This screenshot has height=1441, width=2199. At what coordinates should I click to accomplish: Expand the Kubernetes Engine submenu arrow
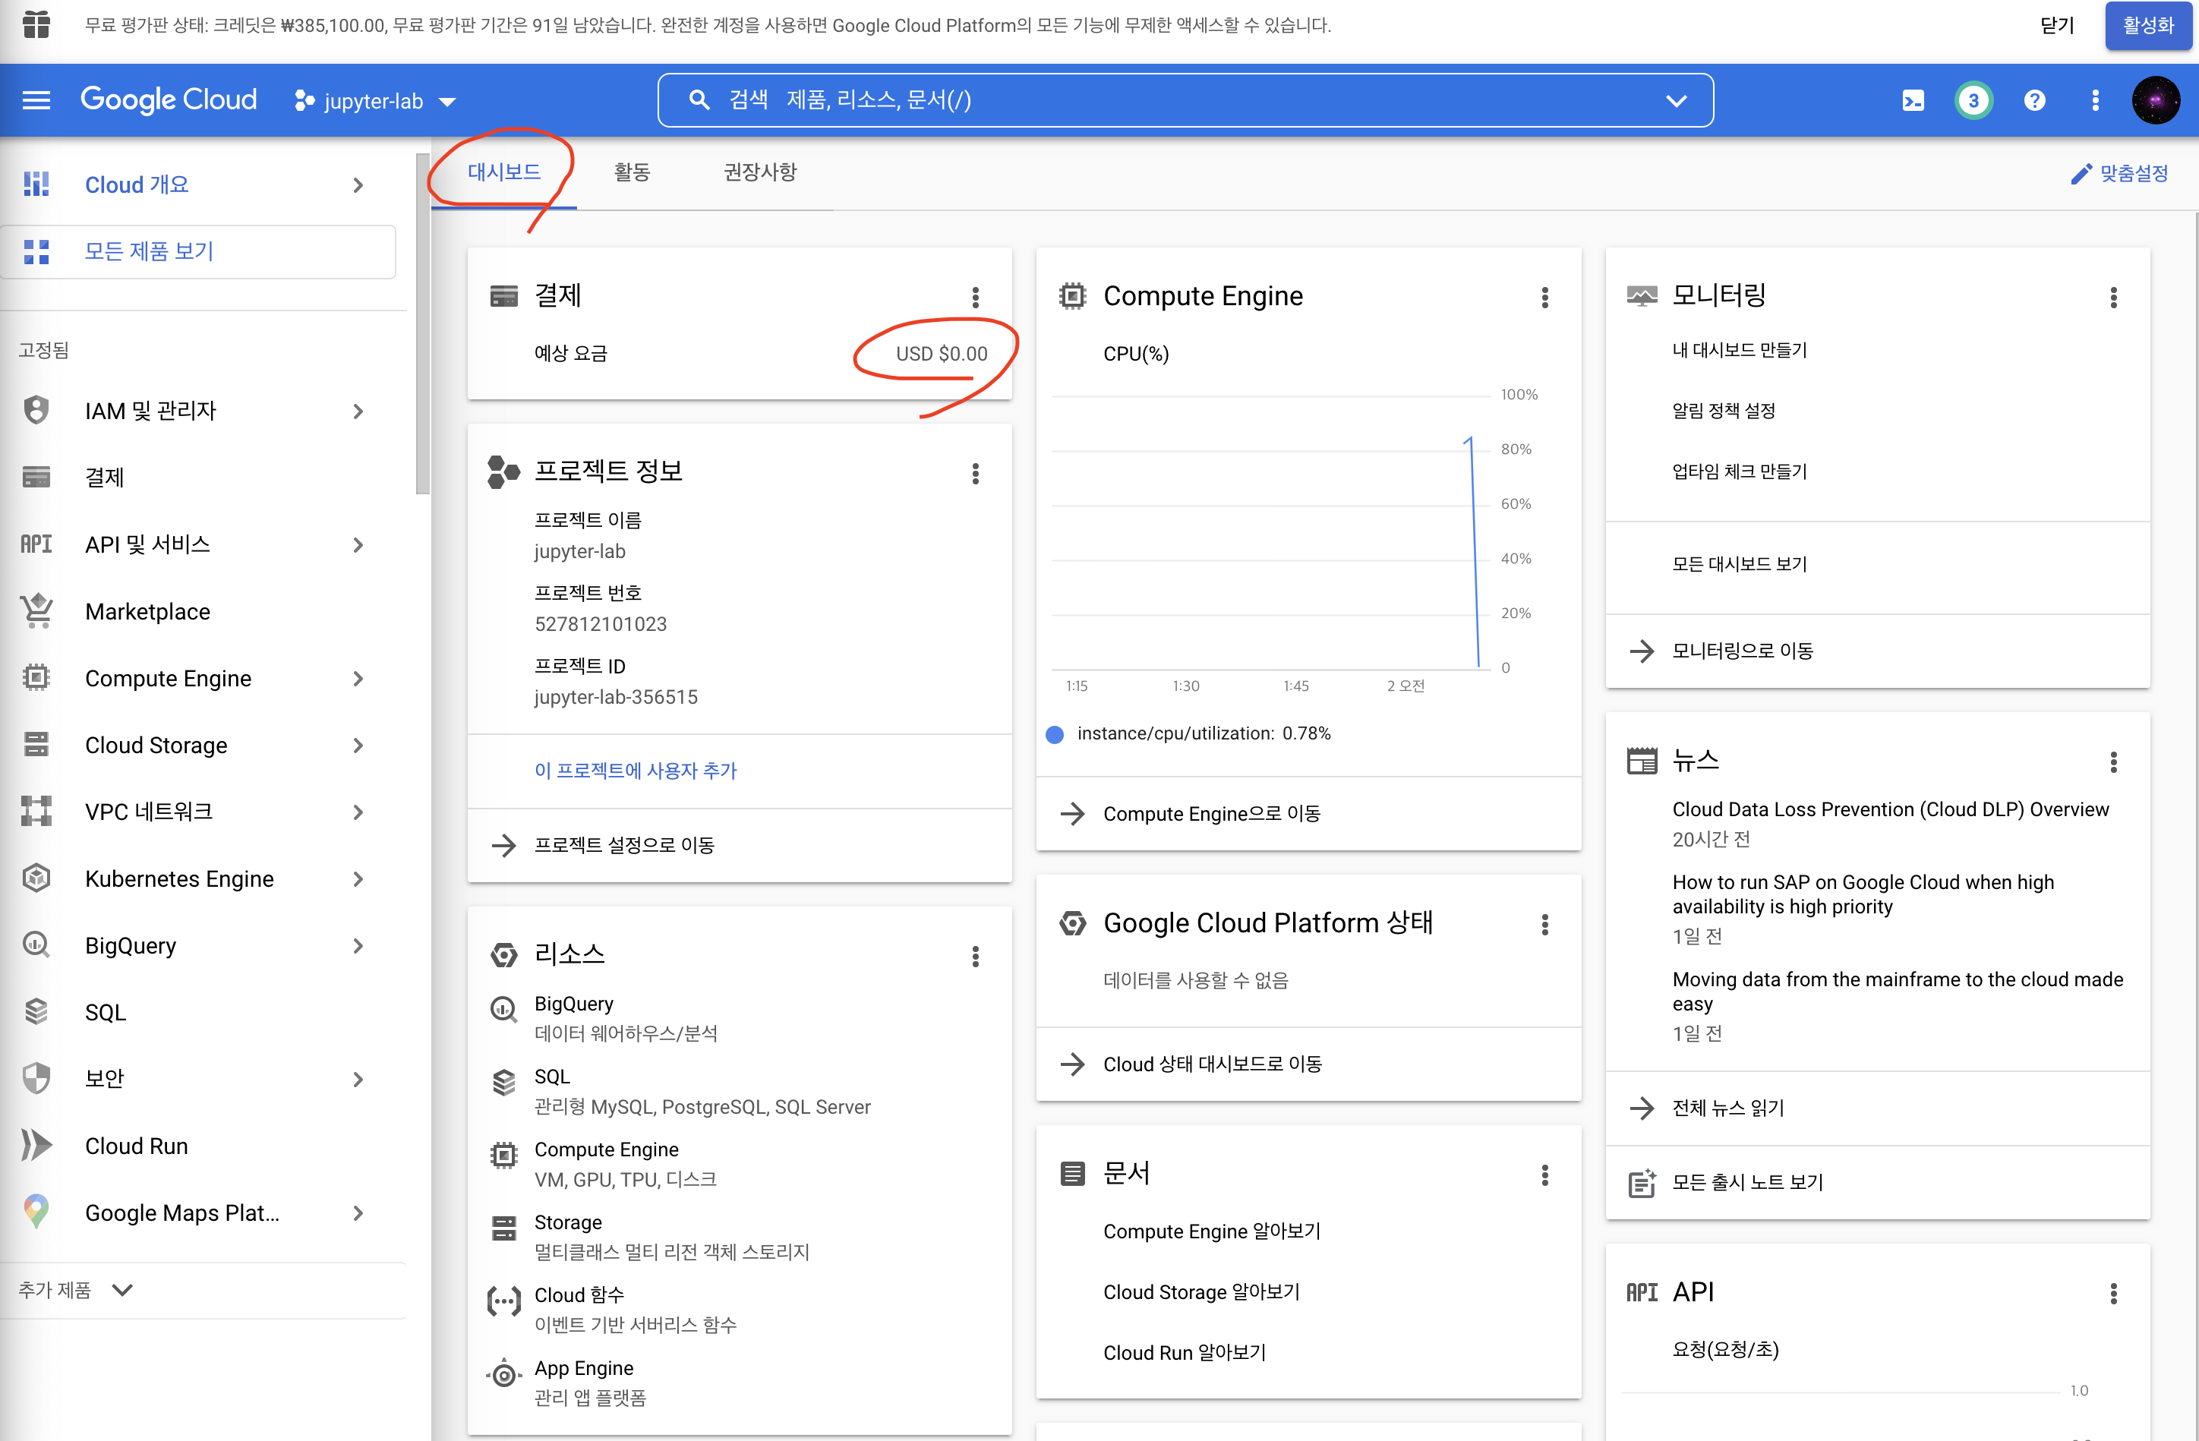358,878
